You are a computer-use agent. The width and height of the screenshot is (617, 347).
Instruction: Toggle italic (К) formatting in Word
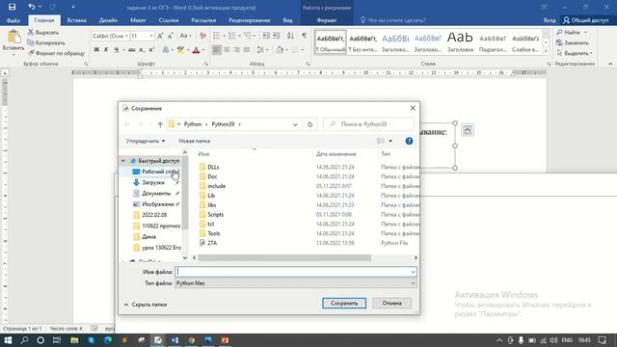[x=106, y=49]
